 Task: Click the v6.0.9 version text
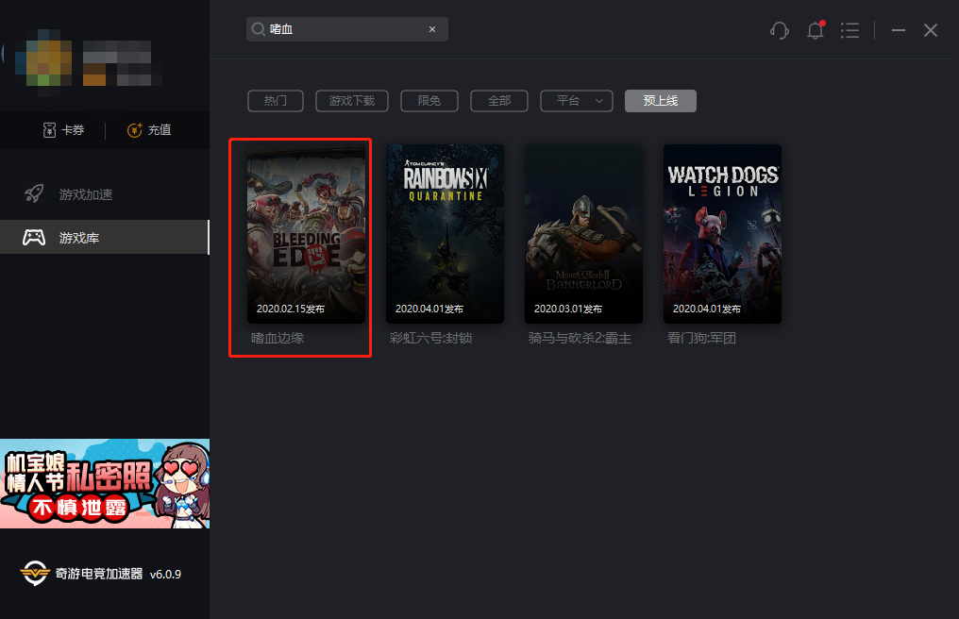(x=165, y=575)
